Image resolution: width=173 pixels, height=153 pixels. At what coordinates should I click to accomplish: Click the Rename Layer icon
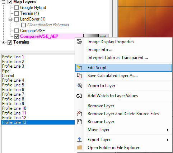[x=79, y=122]
